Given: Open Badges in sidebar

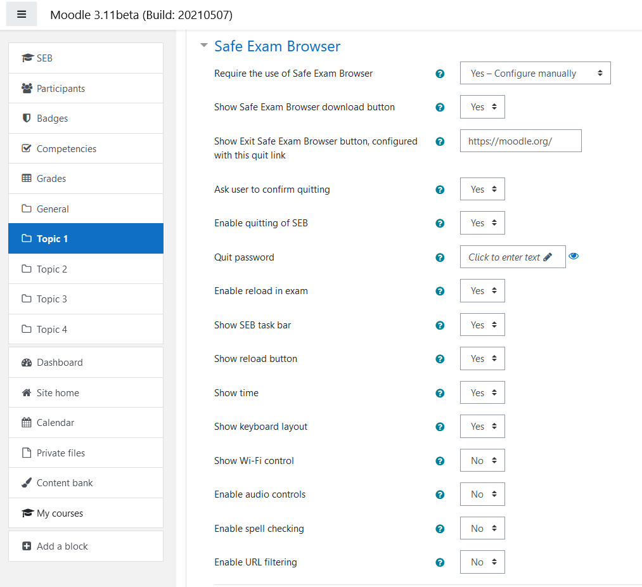Looking at the screenshot, I should click(86, 119).
